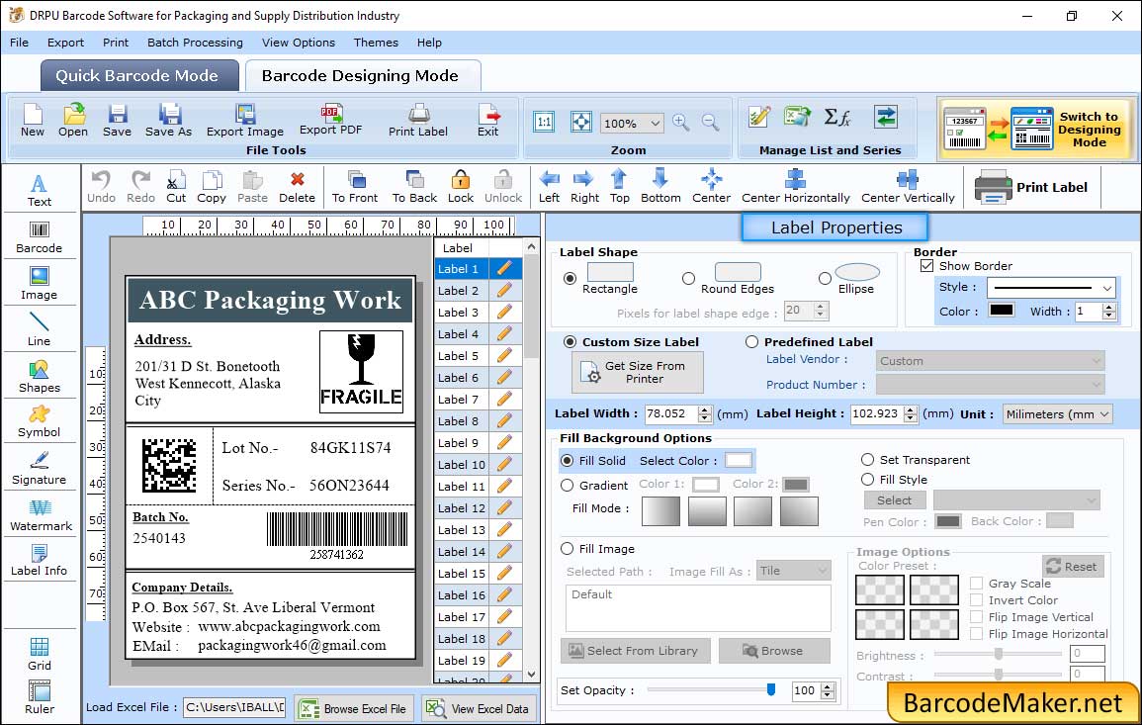
Task: Select Set Transparent option
Action: pyautogui.click(x=867, y=460)
